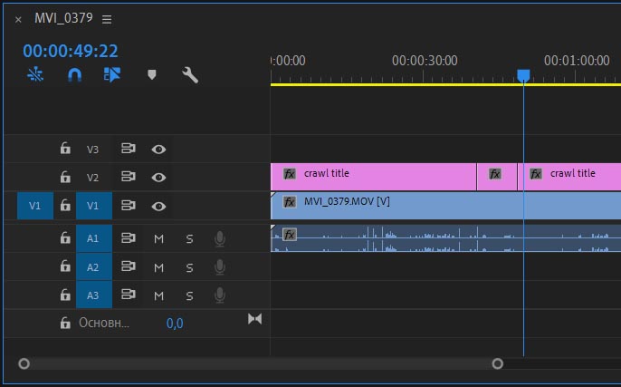Click the horizontal timeline scrollbar bar
This screenshot has height=387, width=621.
click(x=261, y=363)
